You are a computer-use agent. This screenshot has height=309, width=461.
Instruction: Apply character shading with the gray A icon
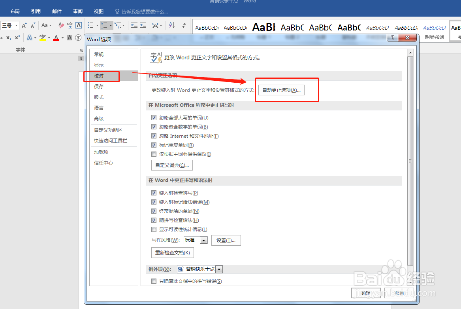coord(70,38)
